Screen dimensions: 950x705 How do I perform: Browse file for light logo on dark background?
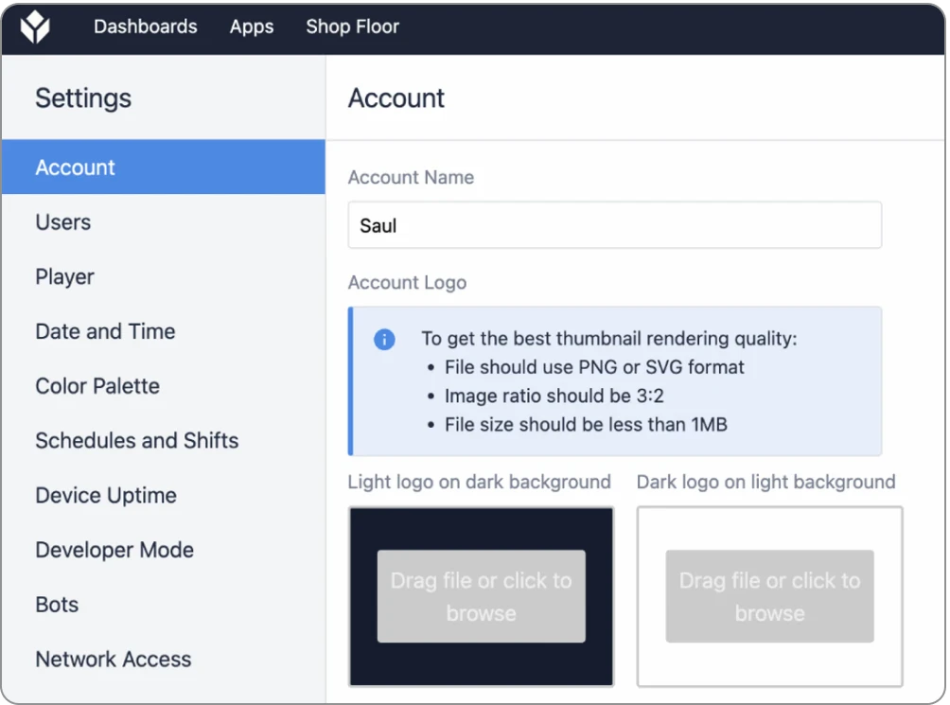(x=481, y=596)
